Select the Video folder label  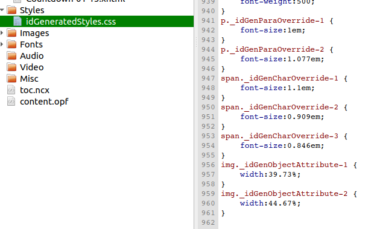(32, 67)
